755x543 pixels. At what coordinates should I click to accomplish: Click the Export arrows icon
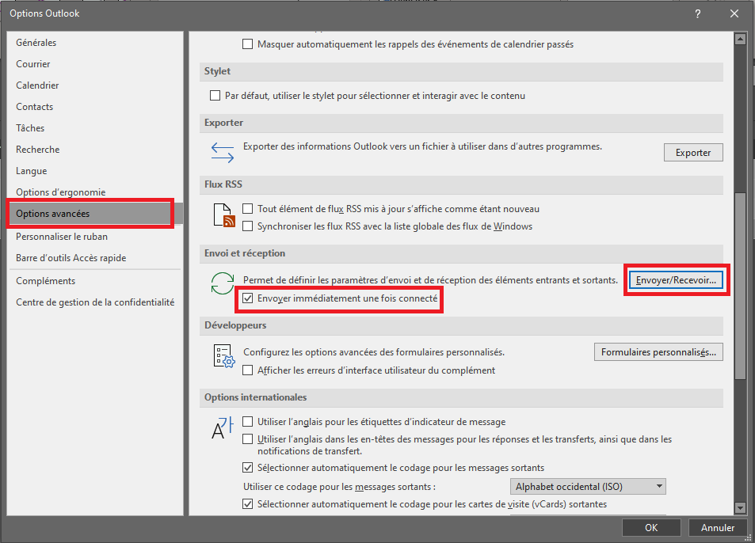coord(223,150)
